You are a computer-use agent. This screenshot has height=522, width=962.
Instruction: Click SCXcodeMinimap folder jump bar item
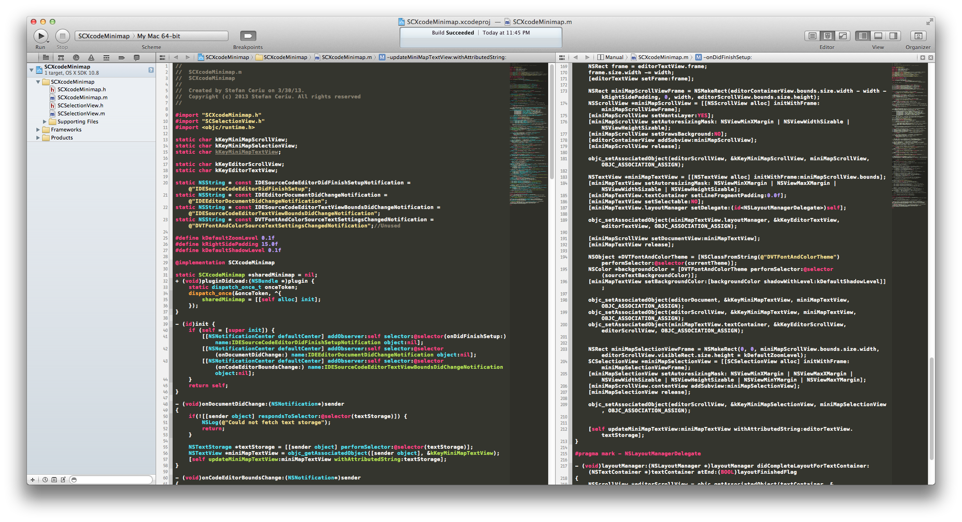click(x=281, y=57)
